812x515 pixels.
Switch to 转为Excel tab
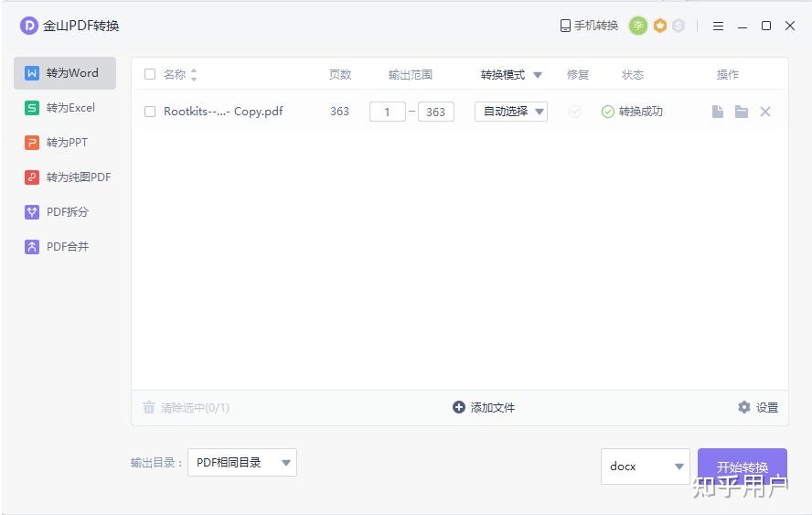65,108
